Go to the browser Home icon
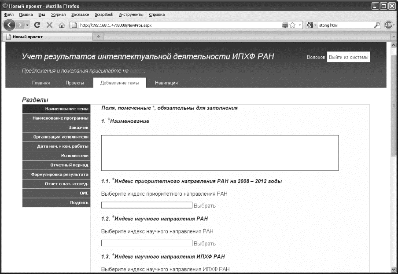The height and width of the screenshot is (274, 398). pyautogui.click(x=62, y=25)
